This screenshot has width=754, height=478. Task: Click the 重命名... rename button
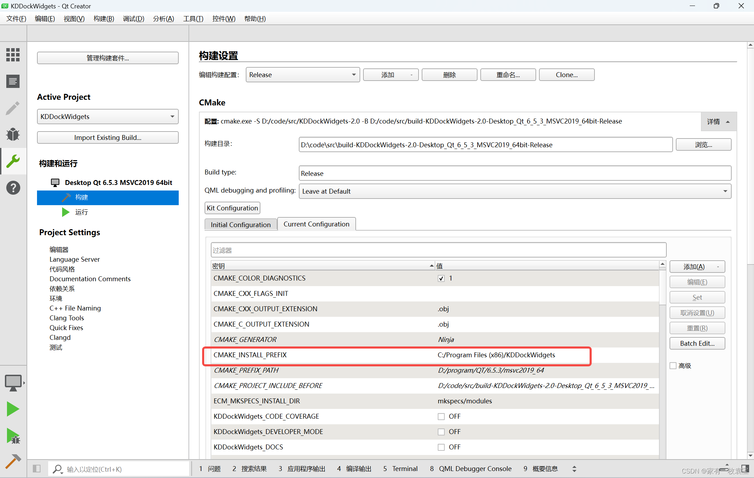(x=508, y=75)
